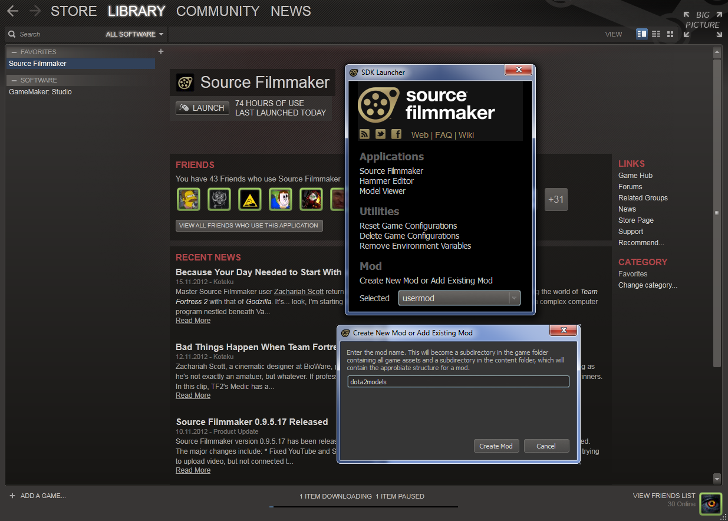The height and width of the screenshot is (521, 728).
Task: Open the Source Filmmaker RSS feed
Action: [364, 134]
